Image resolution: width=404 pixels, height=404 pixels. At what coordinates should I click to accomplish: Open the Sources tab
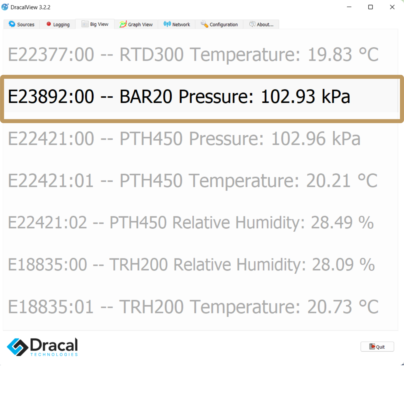26,25
